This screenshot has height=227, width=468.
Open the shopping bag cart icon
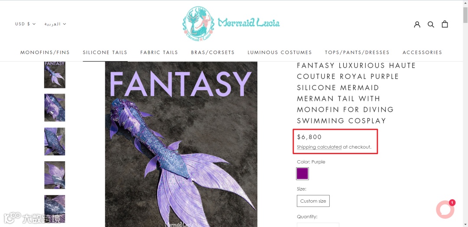pos(445,24)
